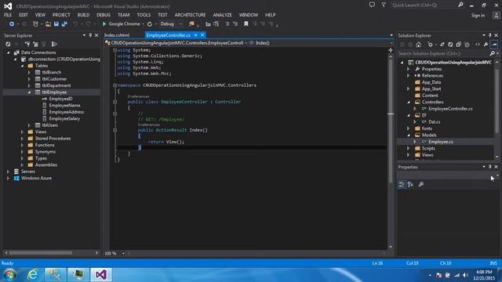The image size is (502, 282).
Task: Close the EmployeeController.cs tab
Action: tap(202, 34)
